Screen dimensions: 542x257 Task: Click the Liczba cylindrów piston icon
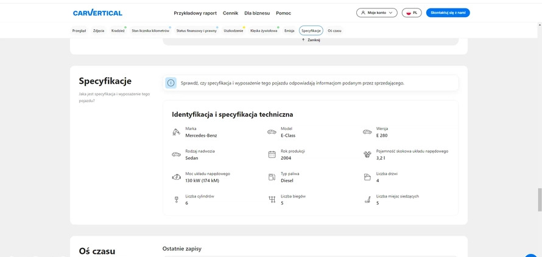(x=176, y=200)
